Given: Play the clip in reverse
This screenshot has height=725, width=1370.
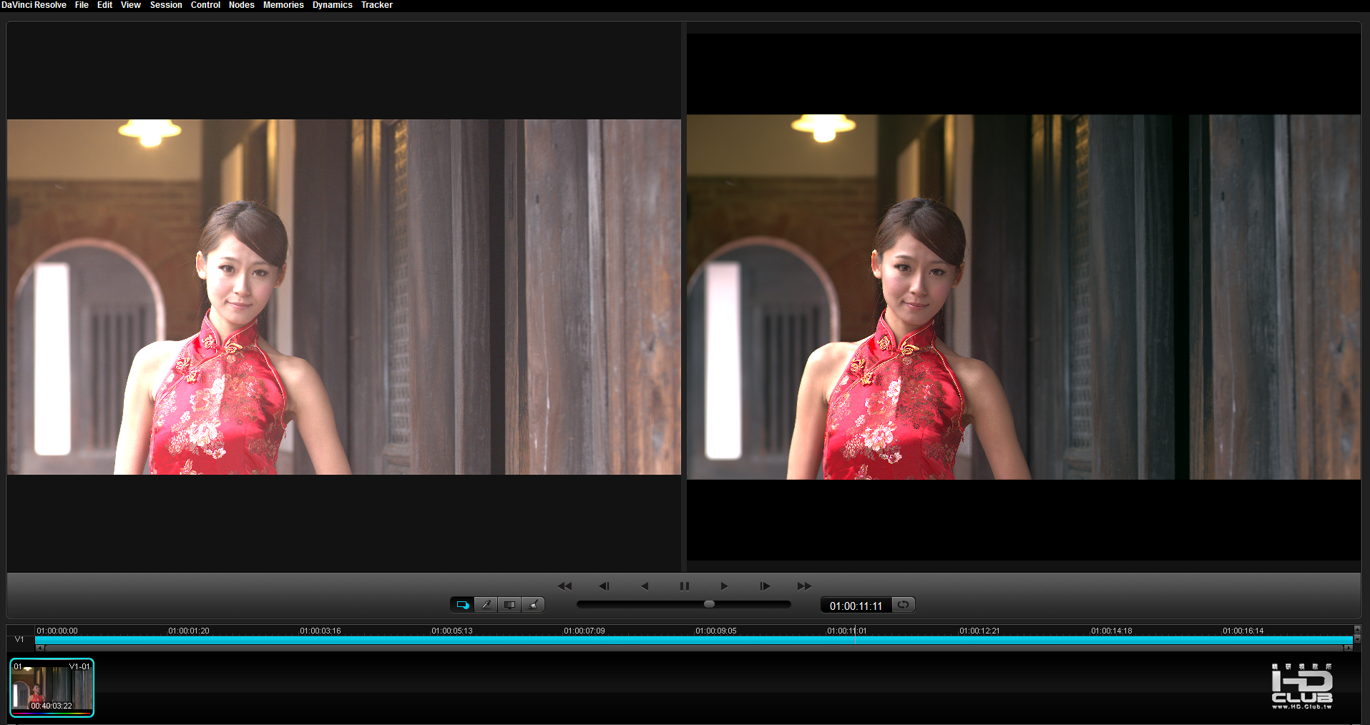Looking at the screenshot, I should coord(645,586).
